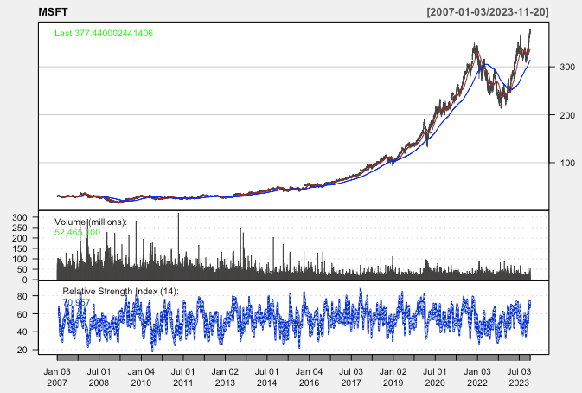Click the 250 tick on volume axis
Viewport: 582px width, 393px height.
click(20, 228)
